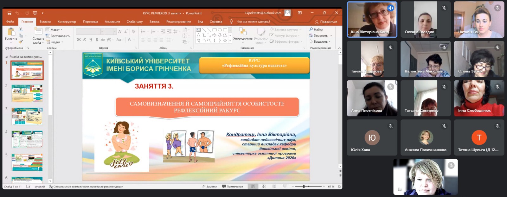Align text left in Абзац group

pos(143,40)
